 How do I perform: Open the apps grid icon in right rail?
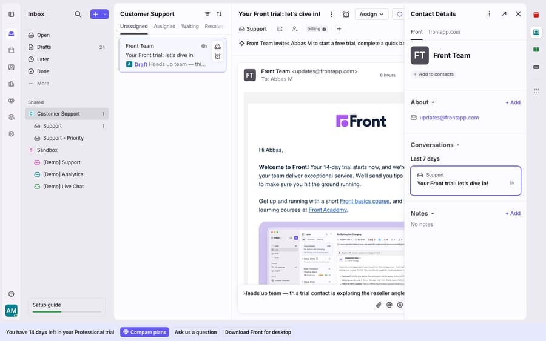(536, 91)
